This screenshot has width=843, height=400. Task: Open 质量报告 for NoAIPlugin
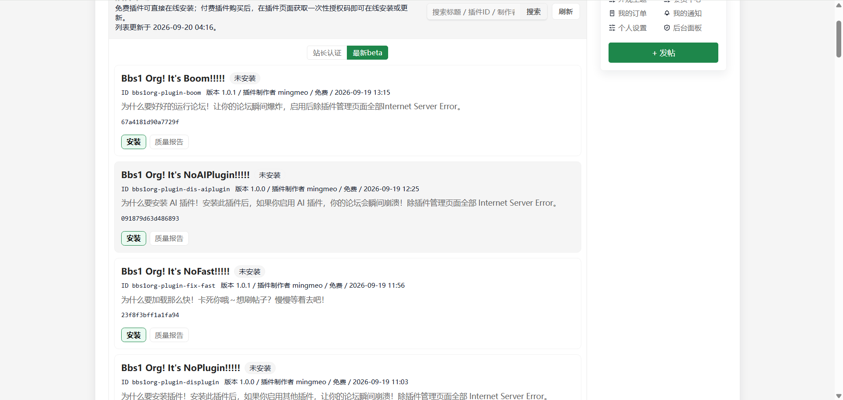tap(169, 239)
